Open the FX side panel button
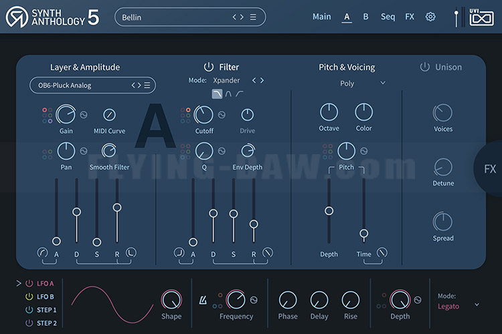Viewport: 502px width, 334px height. [x=489, y=169]
